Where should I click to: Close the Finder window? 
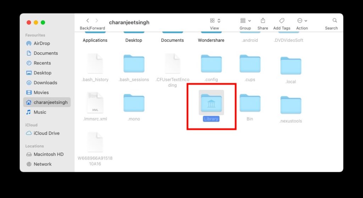(29, 22)
